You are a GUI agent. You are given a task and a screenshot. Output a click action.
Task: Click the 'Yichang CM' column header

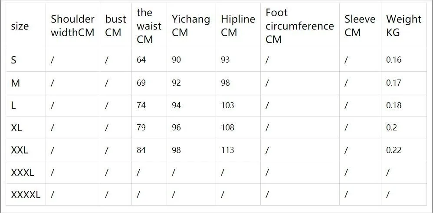pos(191,26)
